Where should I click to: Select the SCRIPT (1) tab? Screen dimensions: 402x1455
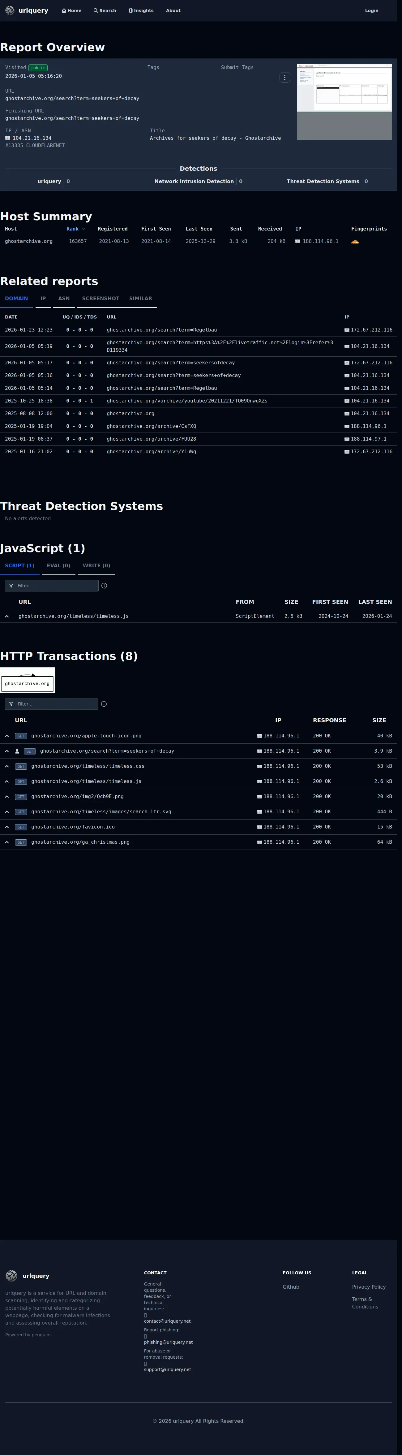(x=20, y=565)
